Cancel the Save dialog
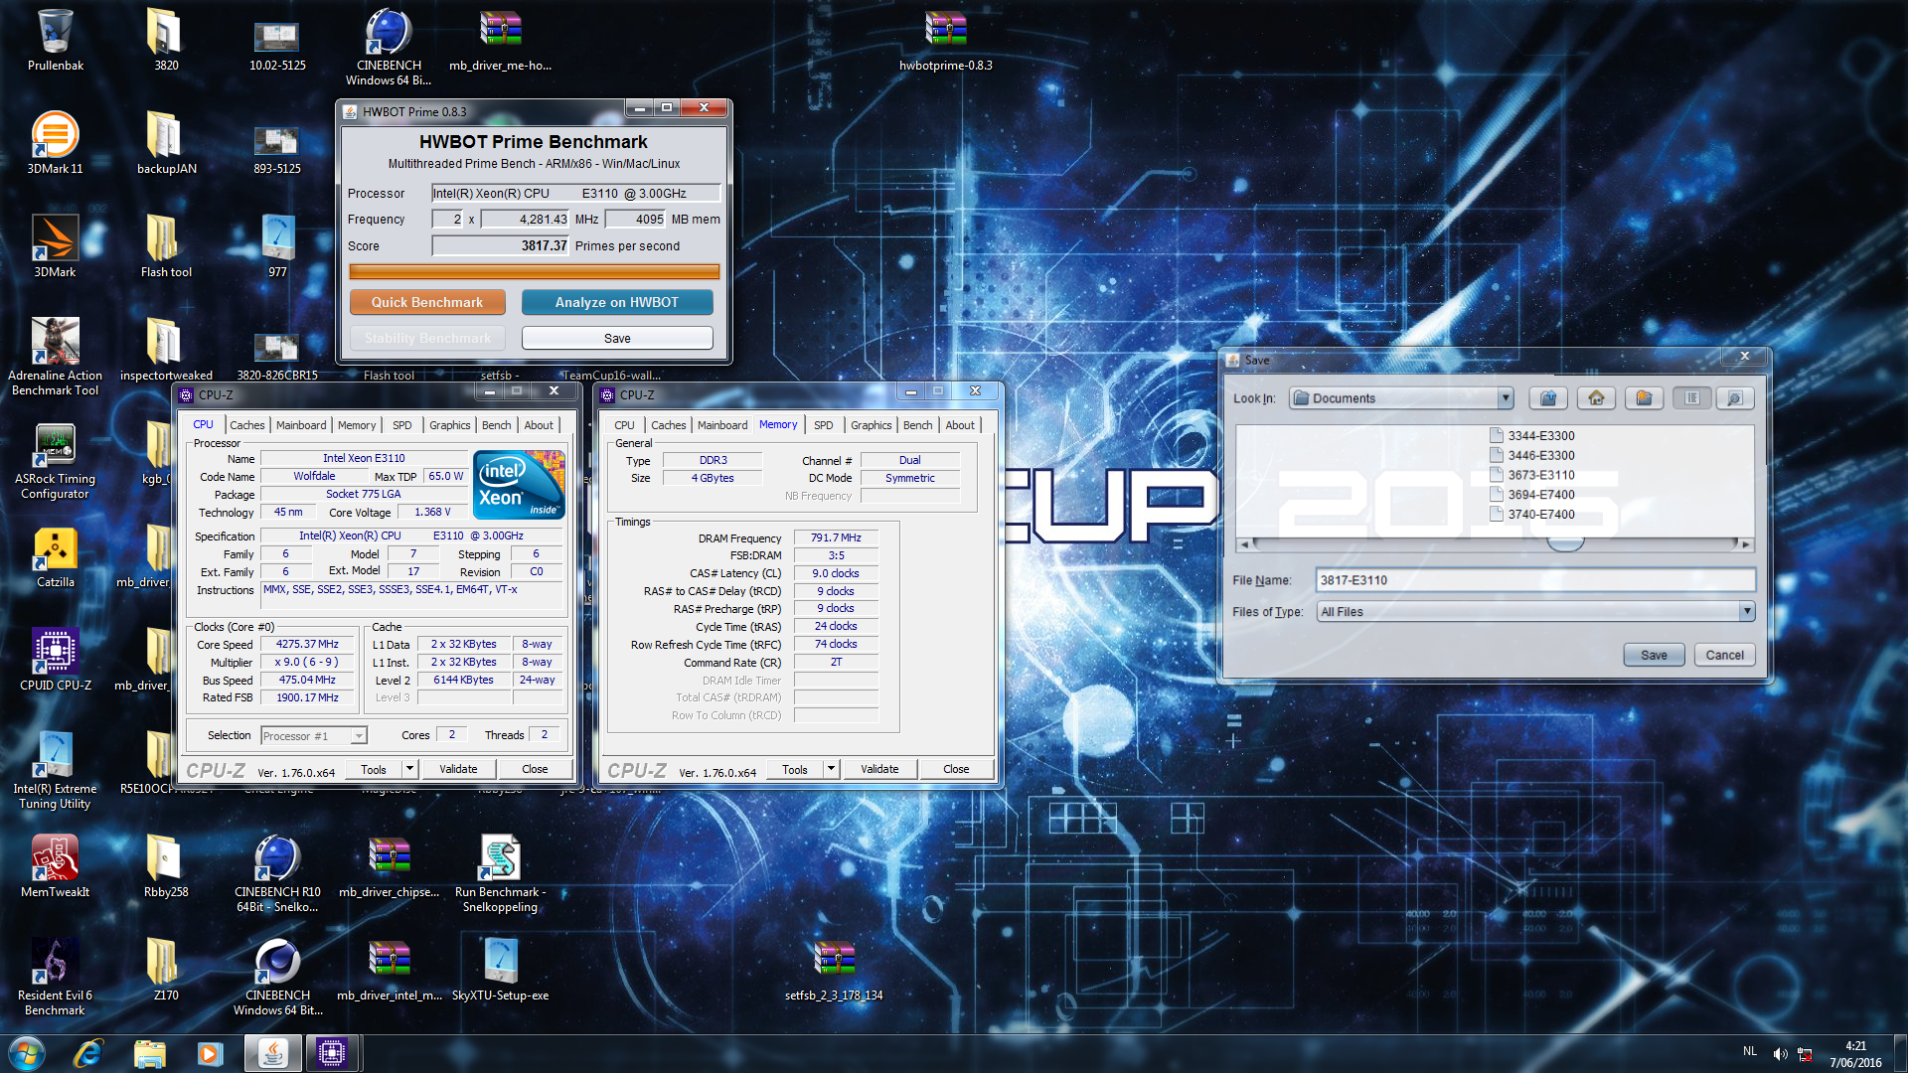Screen dimensions: 1908x1073 [1724, 655]
